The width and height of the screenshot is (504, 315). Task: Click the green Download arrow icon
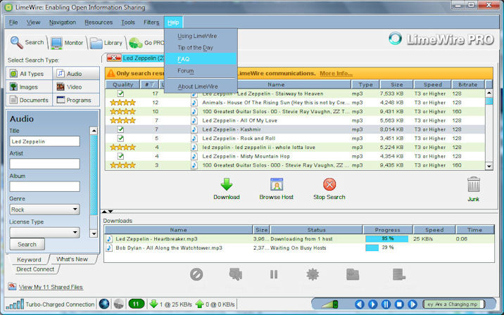point(226,185)
